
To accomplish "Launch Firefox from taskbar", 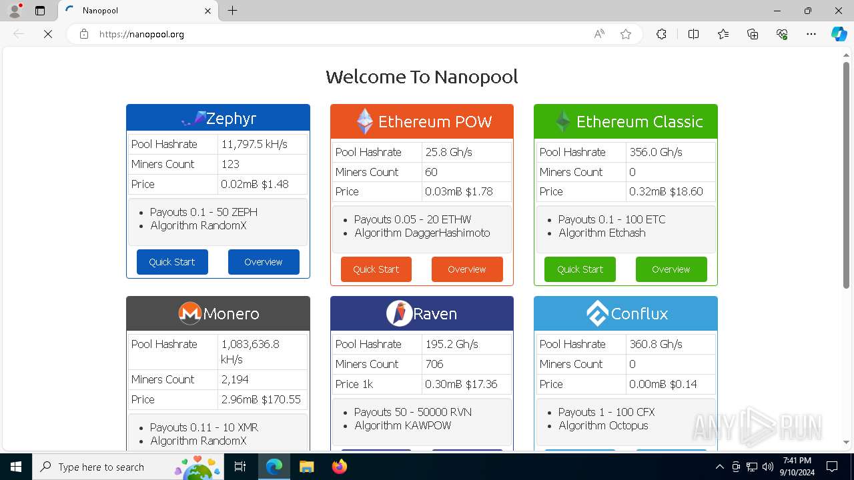I will coord(339,467).
